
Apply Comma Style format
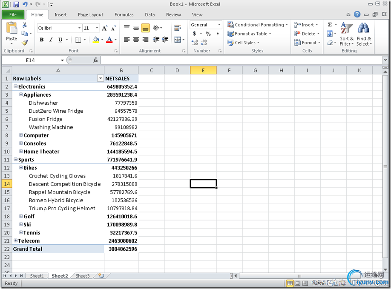click(218, 34)
